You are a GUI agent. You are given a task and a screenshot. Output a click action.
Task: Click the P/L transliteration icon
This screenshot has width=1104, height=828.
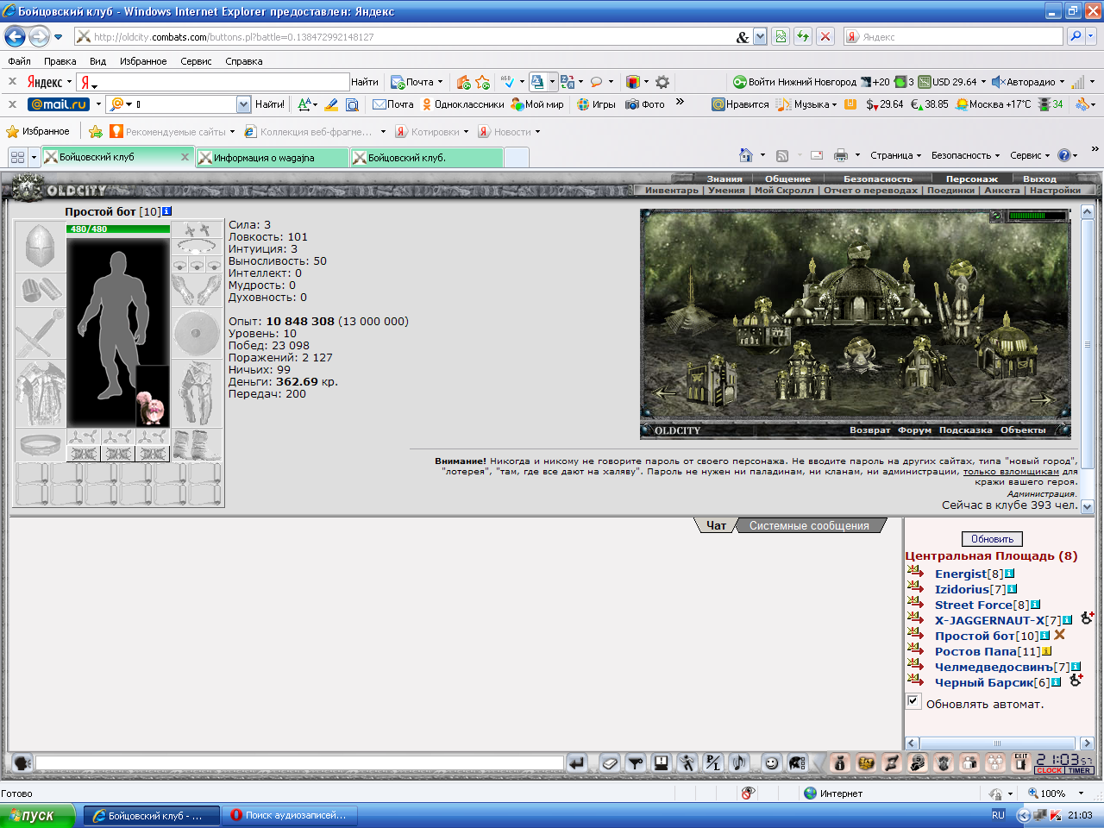[713, 762]
